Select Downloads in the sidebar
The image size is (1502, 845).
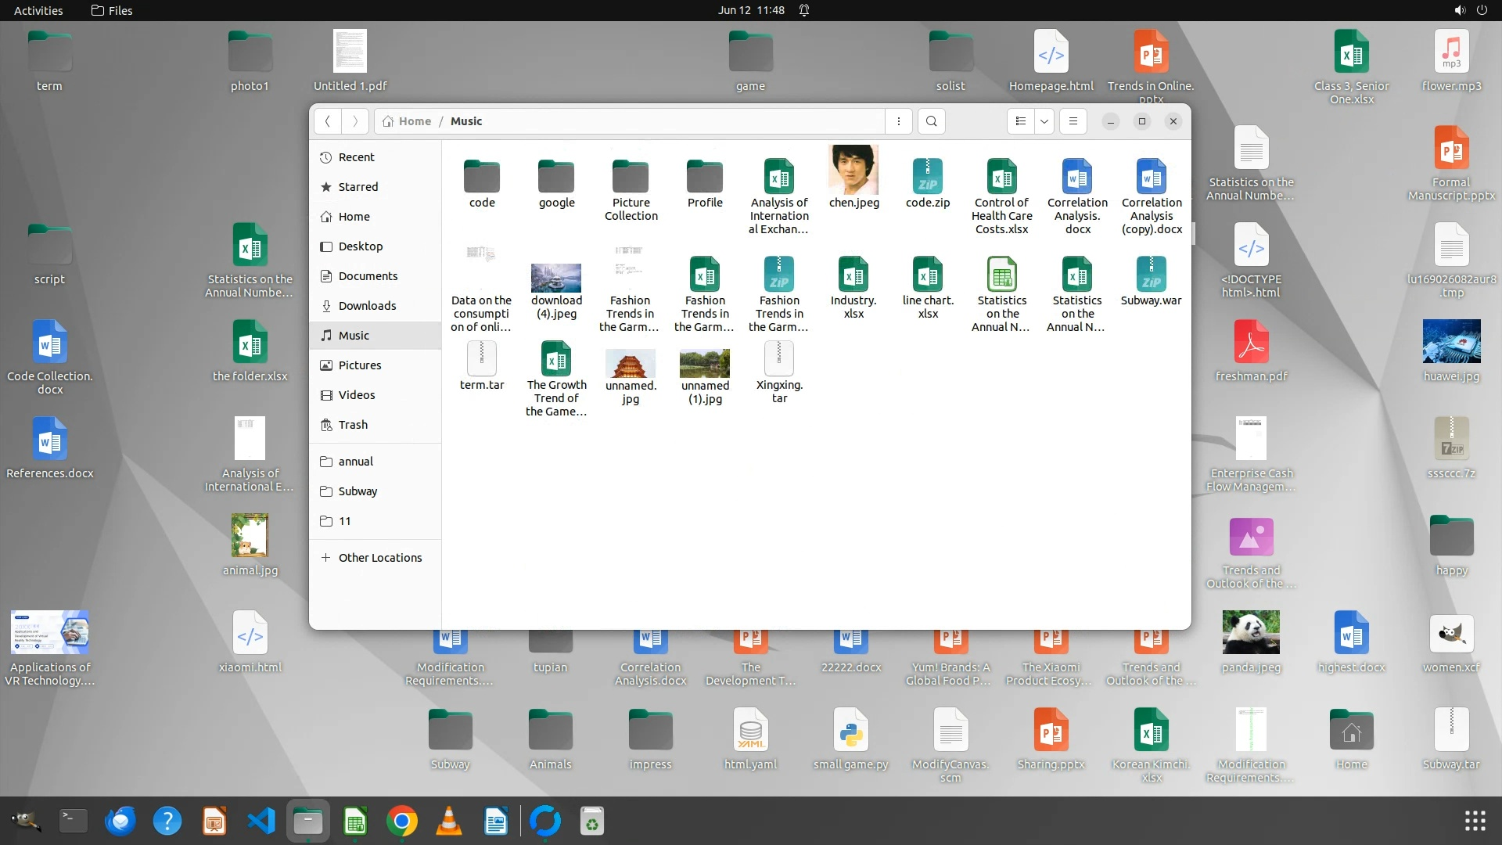(367, 306)
